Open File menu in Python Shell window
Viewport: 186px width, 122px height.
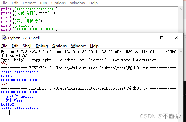click(x=4, y=46)
